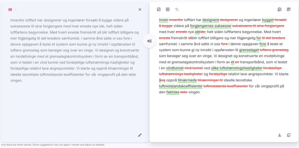Click the green suggestion "vindtunnel"

pos(175,68)
